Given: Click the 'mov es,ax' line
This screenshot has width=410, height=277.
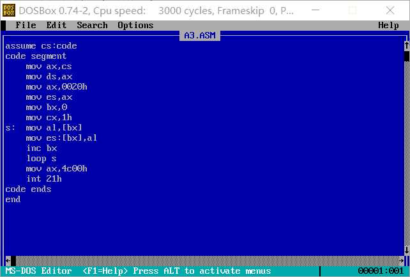Looking at the screenshot, I should (x=49, y=97).
